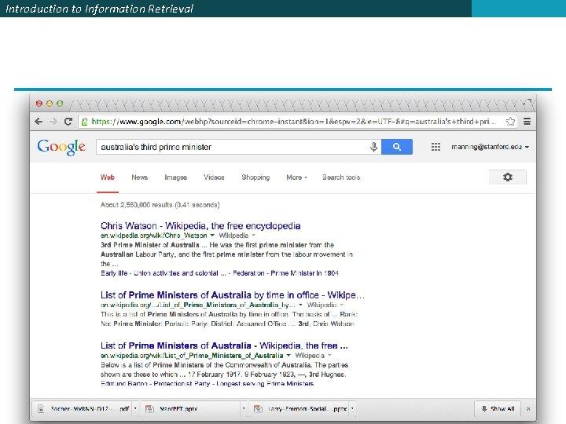Bookmark this page with the star icon
The height and width of the screenshot is (424, 566).
pos(510,122)
